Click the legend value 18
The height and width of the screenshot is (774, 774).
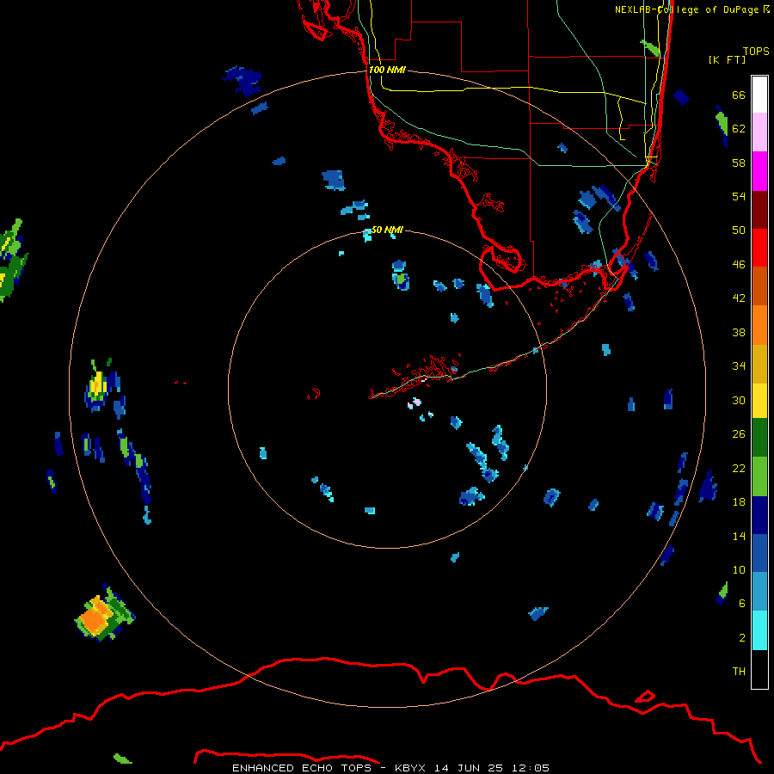[x=739, y=502]
